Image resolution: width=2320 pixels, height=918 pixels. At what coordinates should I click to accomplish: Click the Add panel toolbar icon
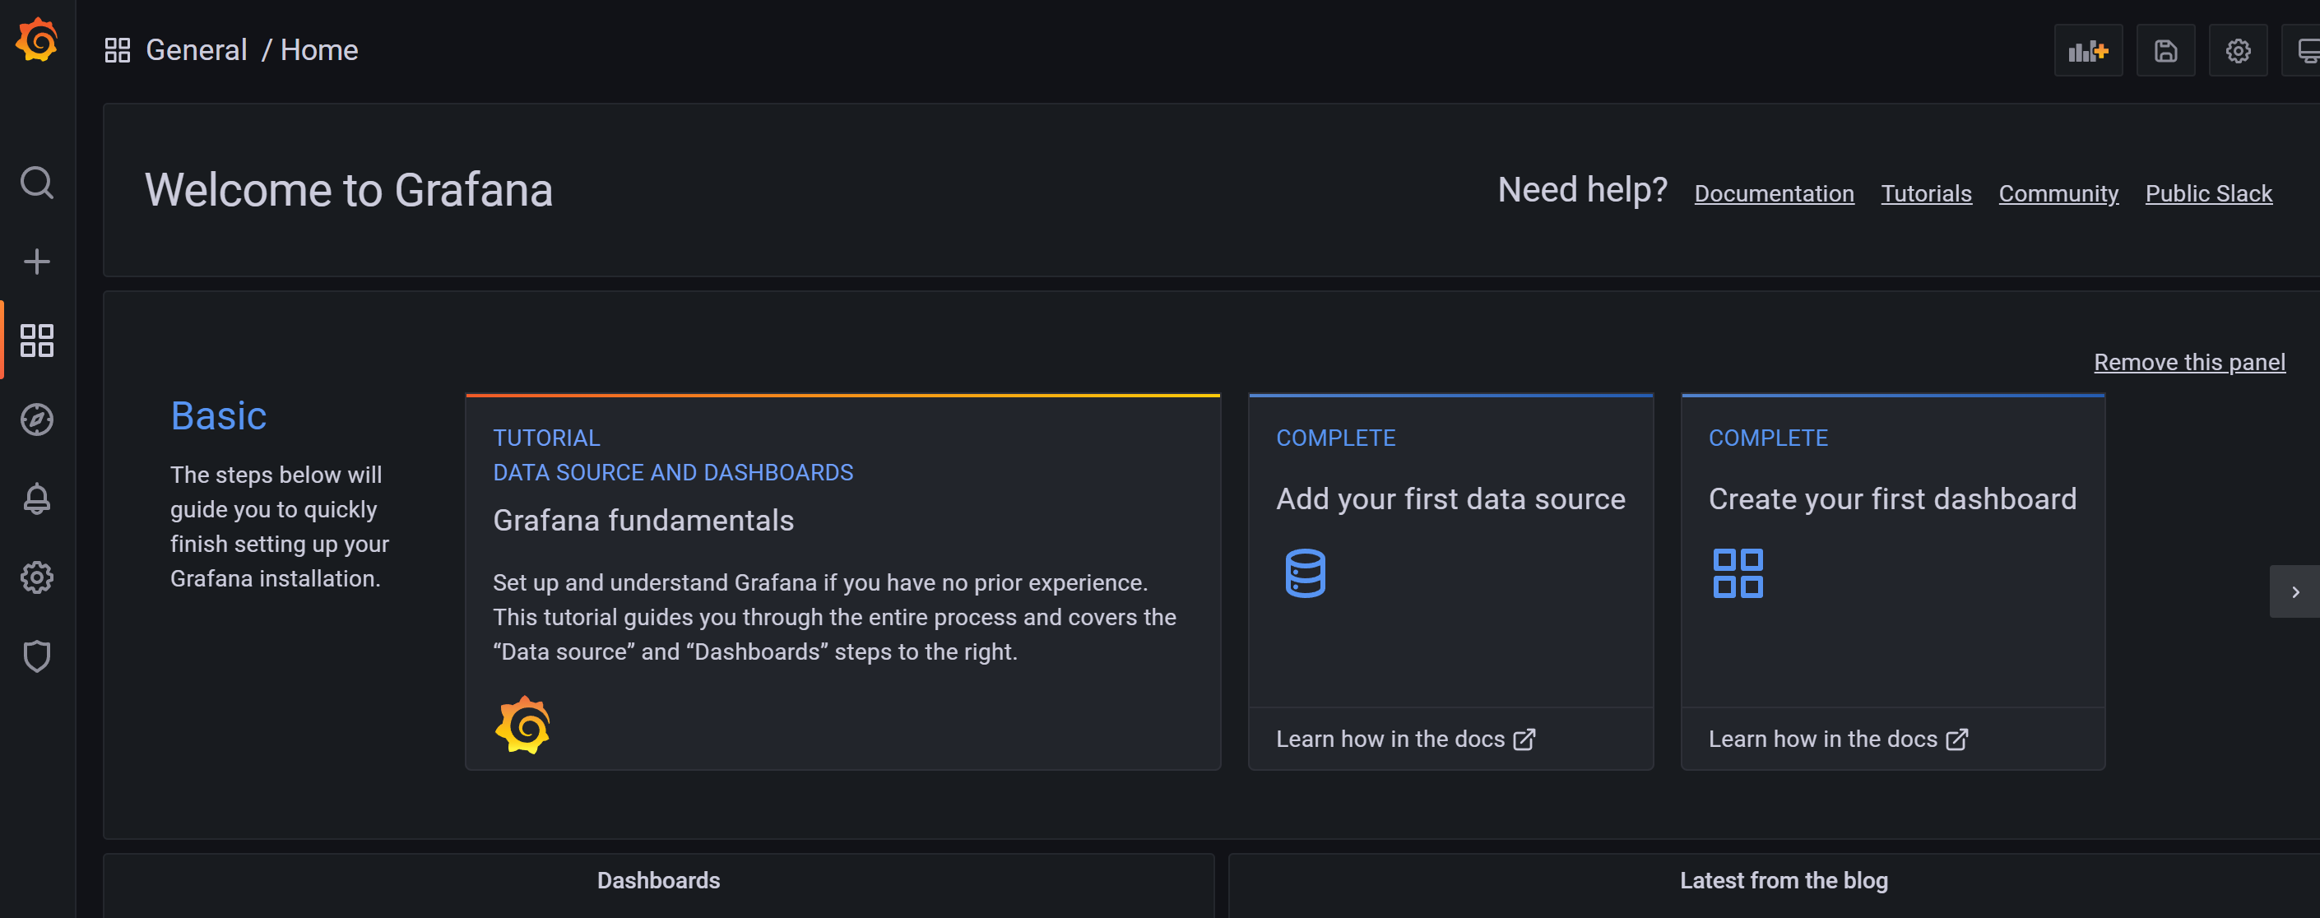point(2088,51)
